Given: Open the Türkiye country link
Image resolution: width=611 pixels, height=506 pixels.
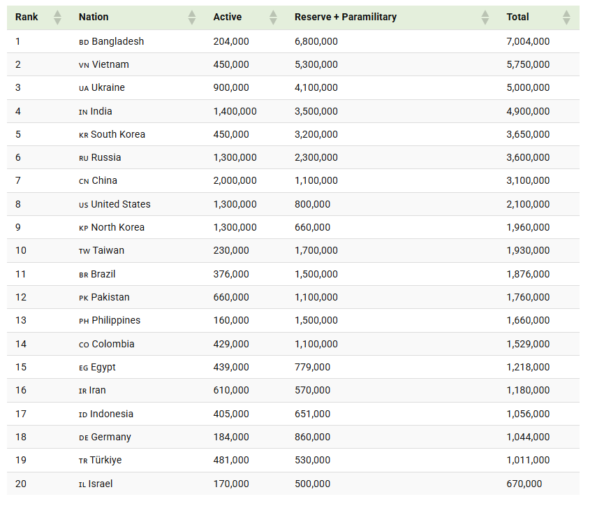Looking at the screenshot, I should coord(105,460).
